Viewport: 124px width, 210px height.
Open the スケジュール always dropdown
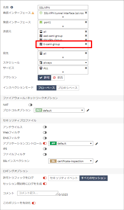[x=63, y=63]
